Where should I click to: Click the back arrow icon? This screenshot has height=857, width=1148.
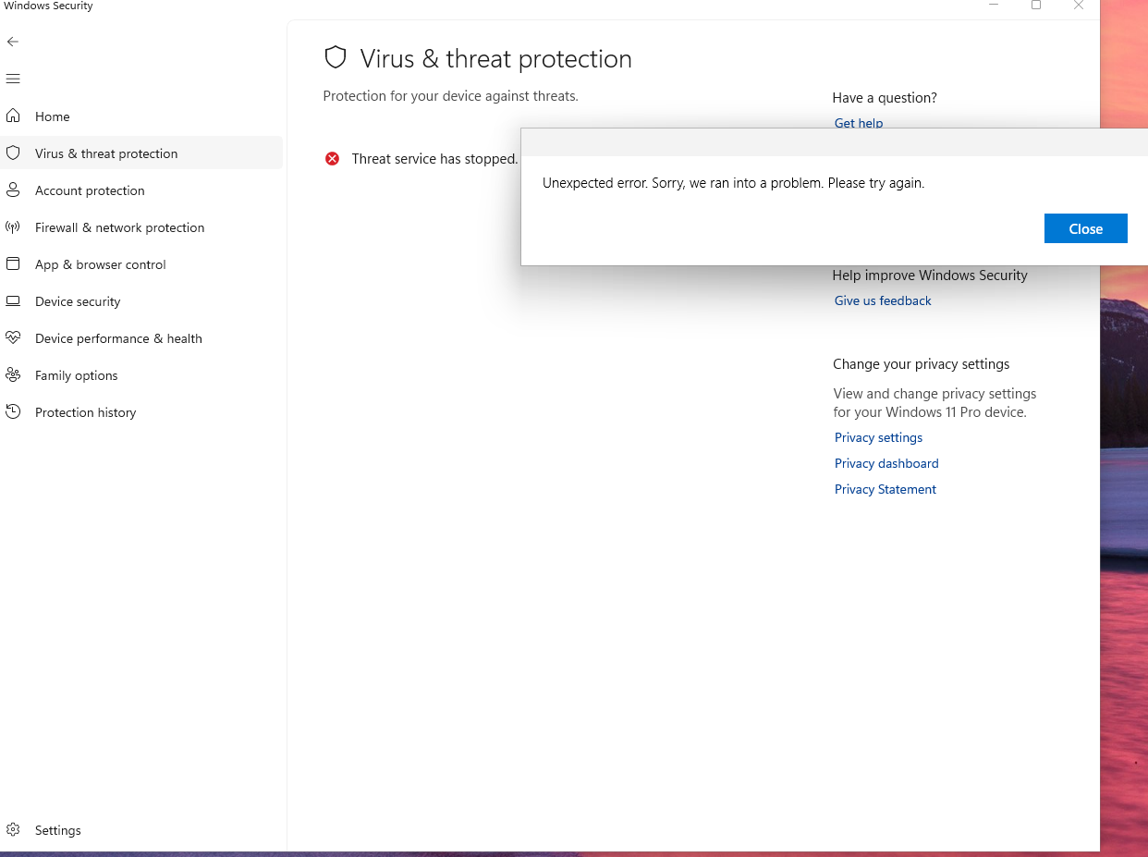pyautogui.click(x=13, y=42)
